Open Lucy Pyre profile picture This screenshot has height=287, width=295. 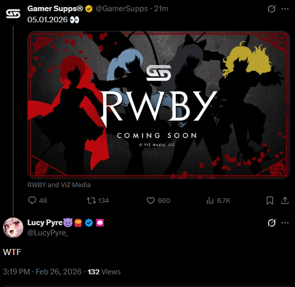(13, 228)
